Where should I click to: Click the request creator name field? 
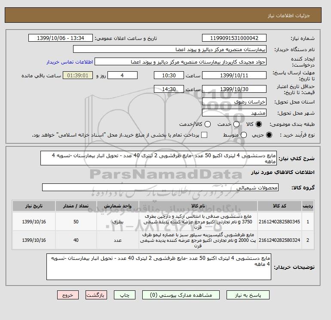181,62
